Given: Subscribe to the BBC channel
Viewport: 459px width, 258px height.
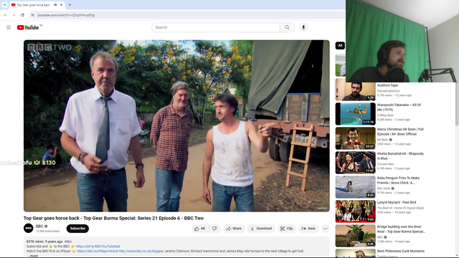Looking at the screenshot, I should pyautogui.click(x=77, y=229).
